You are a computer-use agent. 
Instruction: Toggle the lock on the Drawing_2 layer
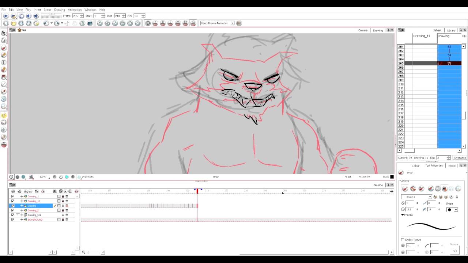[x=63, y=210]
